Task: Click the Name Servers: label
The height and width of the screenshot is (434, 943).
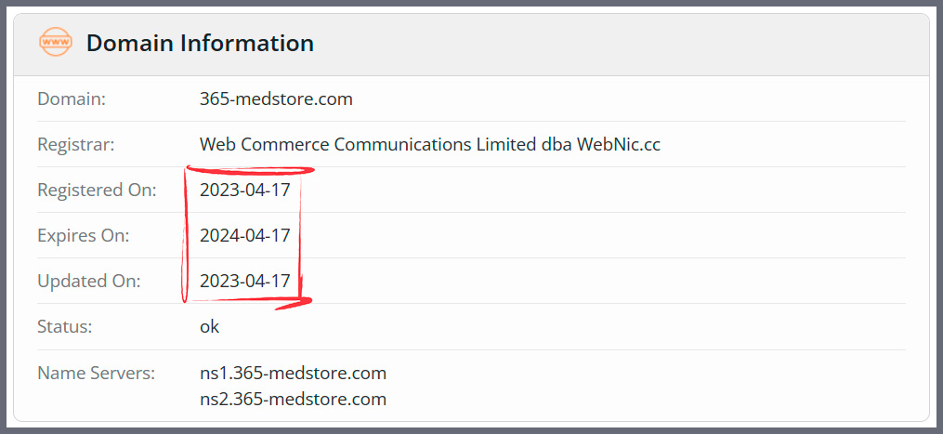Action: pyautogui.click(x=97, y=374)
